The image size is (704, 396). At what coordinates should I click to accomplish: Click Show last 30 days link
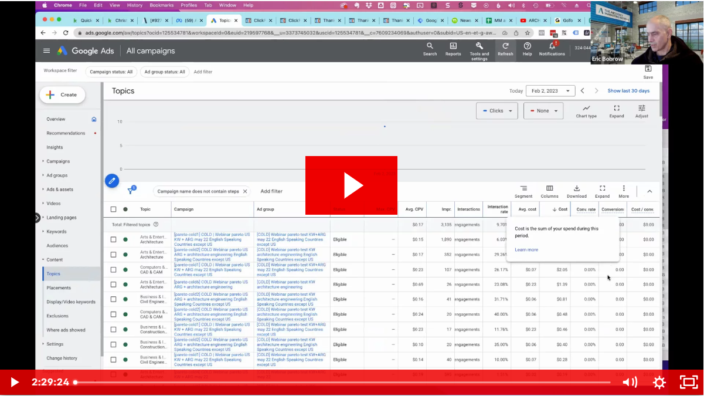click(x=628, y=91)
